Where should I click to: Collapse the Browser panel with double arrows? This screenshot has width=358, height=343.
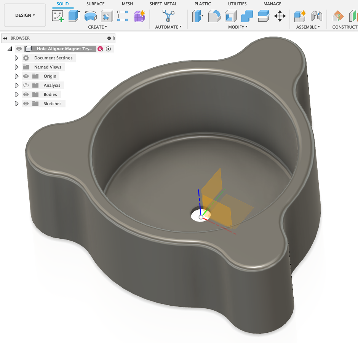point(5,38)
